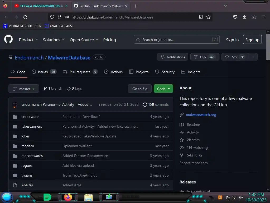This screenshot has height=203, width=270.
Task: Bookmark this page with the star icon
Action: (208, 17)
